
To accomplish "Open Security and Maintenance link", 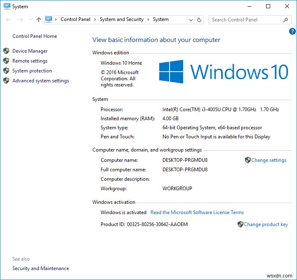I will click(40, 268).
